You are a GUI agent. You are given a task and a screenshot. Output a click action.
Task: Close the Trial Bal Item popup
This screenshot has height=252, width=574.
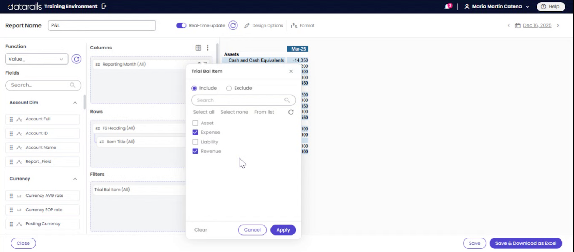click(291, 71)
